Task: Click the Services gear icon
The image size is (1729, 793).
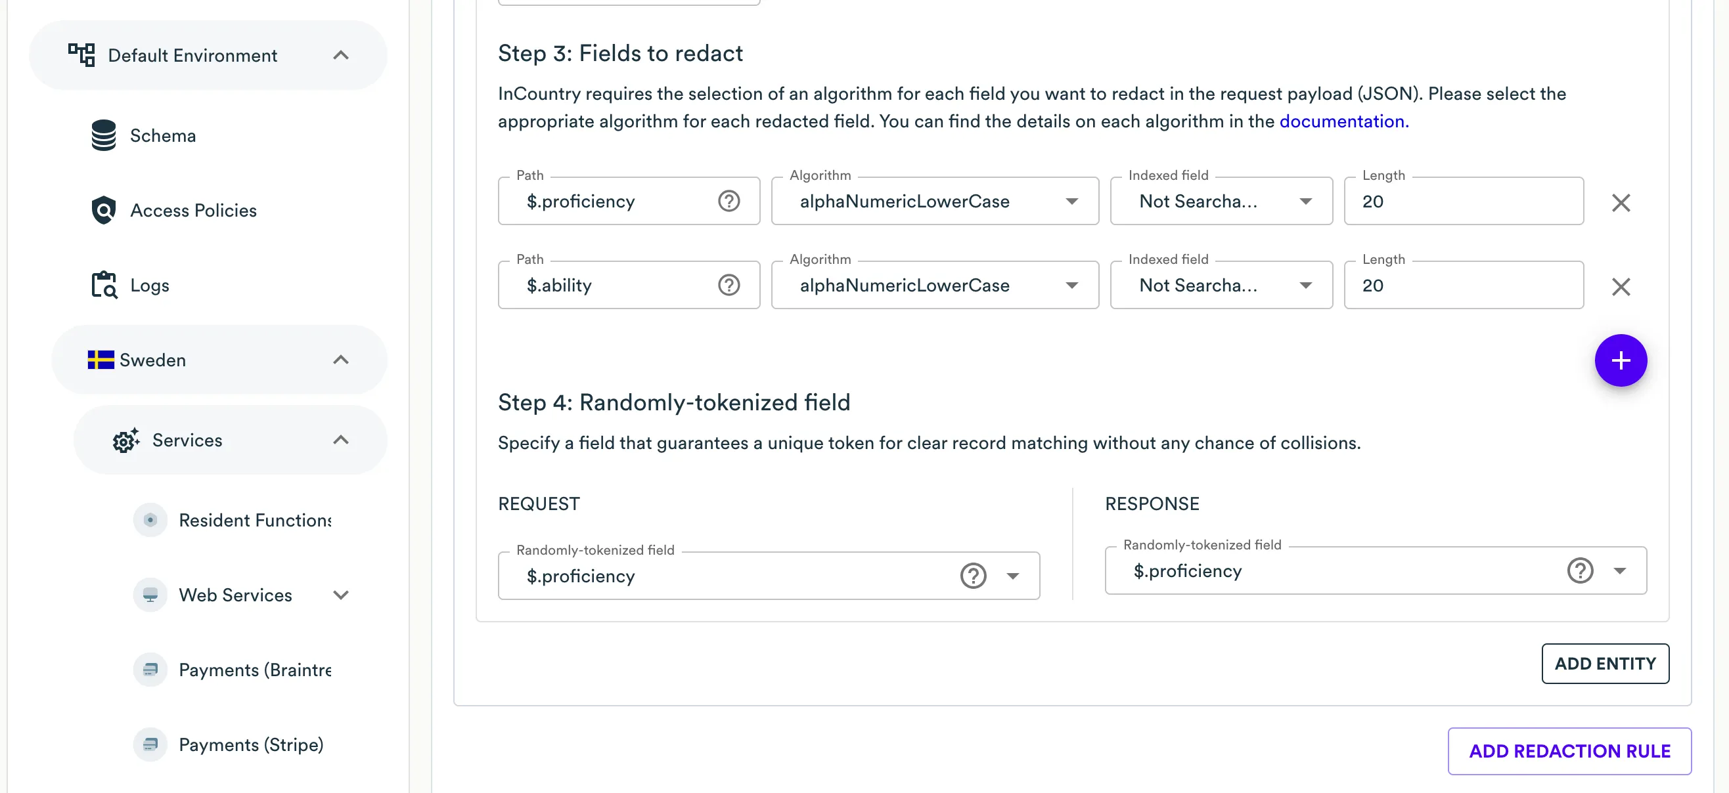Action: (x=125, y=440)
